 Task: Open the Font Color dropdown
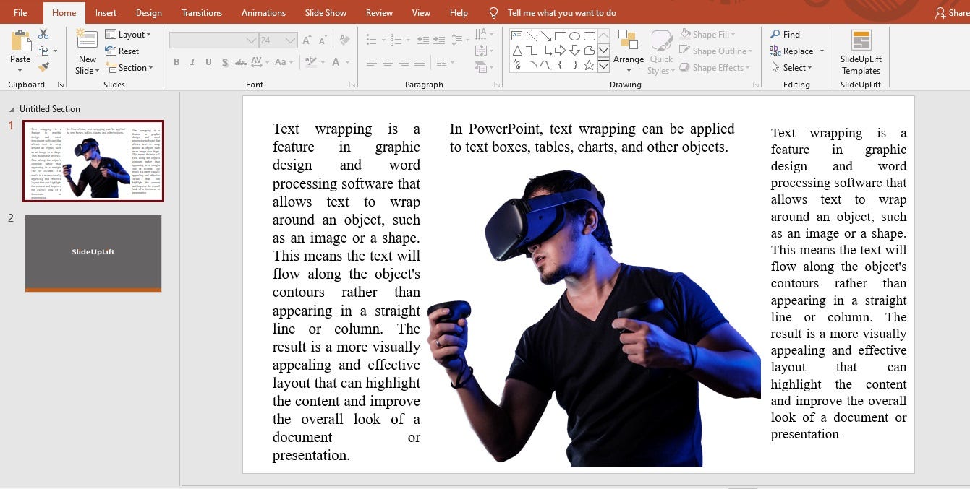(347, 63)
